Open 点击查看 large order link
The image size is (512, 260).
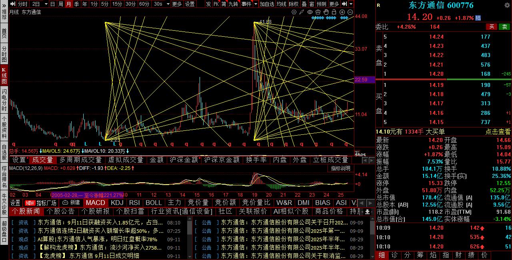pos(498,132)
